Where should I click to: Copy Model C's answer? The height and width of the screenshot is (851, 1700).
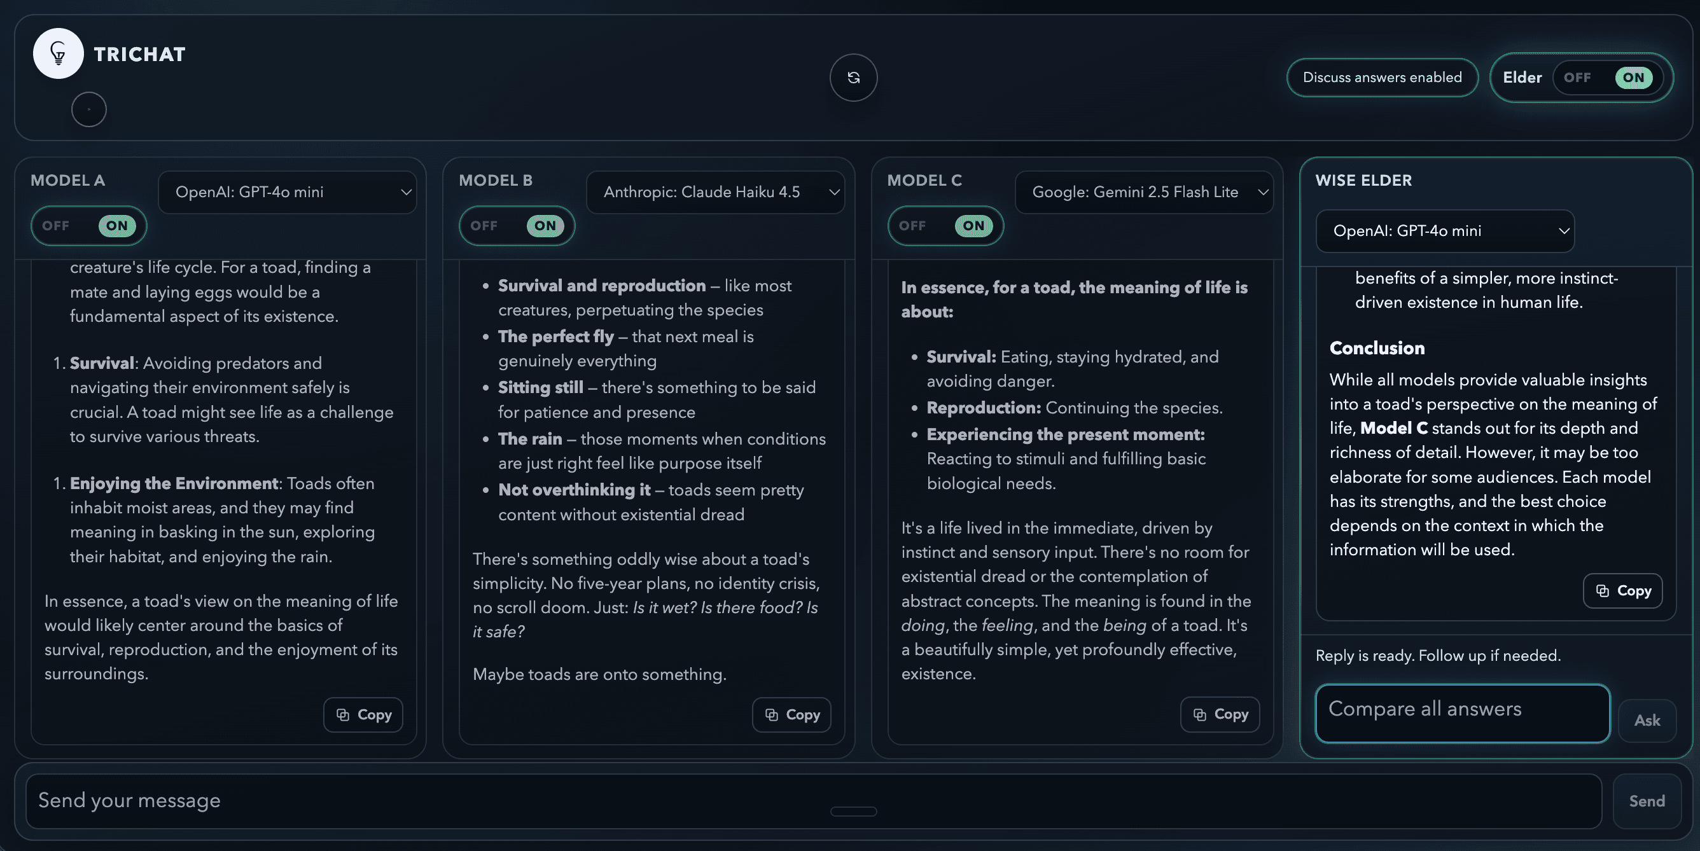(x=1220, y=714)
